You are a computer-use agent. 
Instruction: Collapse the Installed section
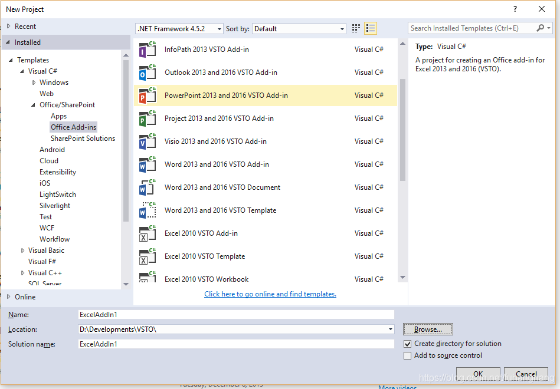8,42
